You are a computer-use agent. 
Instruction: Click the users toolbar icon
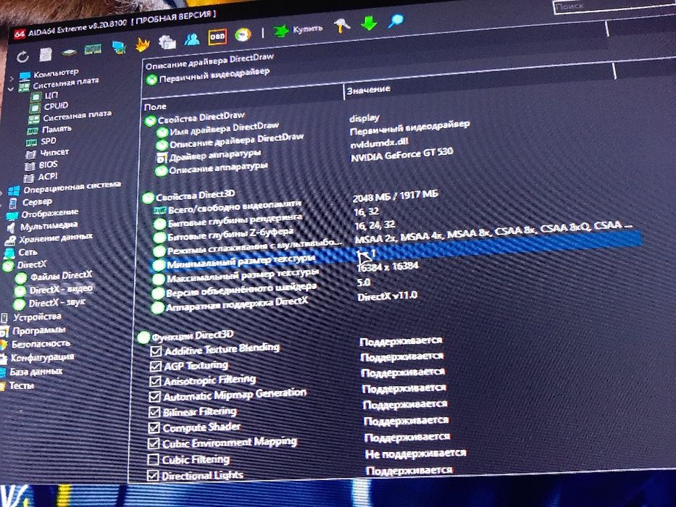pos(192,40)
